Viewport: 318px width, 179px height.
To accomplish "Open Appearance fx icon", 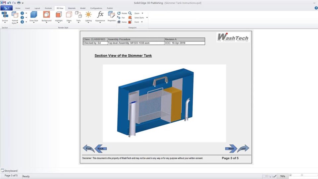I will pyautogui.click(x=100, y=15).
